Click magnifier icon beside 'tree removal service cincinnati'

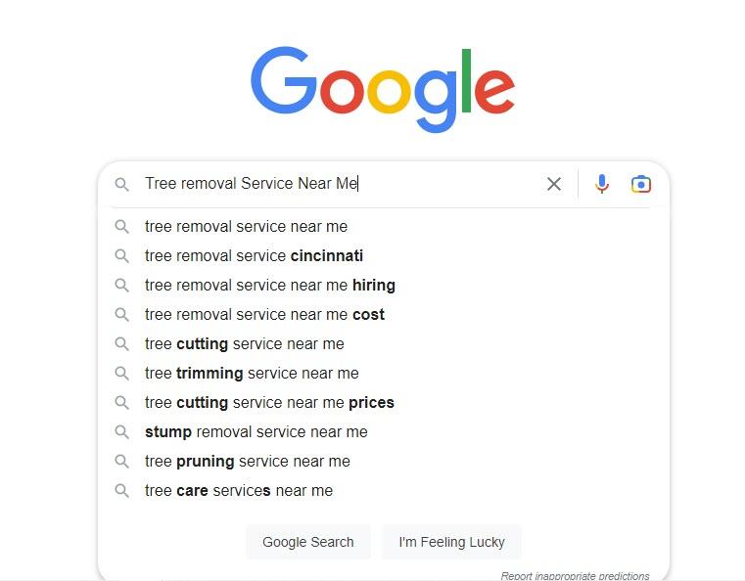[122, 256]
